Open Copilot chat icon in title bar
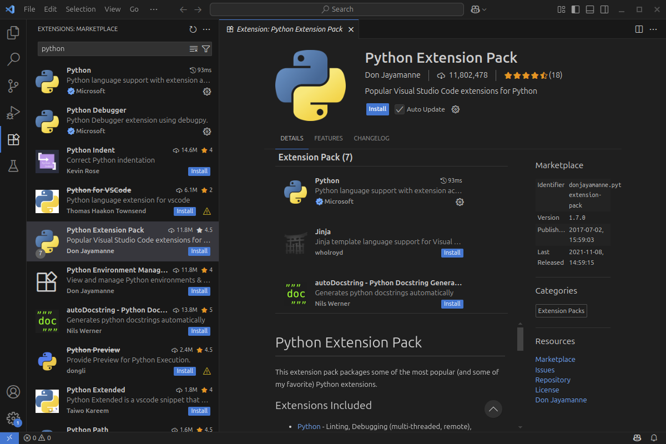 (x=475, y=9)
